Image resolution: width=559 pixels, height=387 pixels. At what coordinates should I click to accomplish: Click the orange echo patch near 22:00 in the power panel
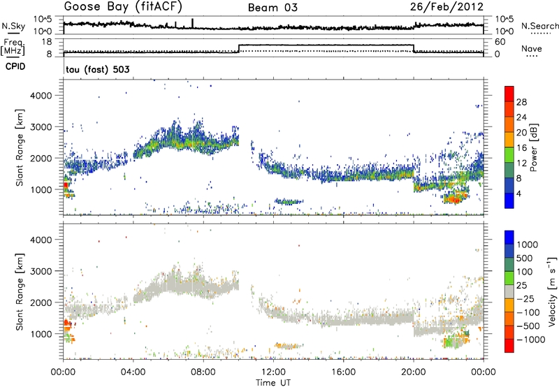click(x=455, y=198)
